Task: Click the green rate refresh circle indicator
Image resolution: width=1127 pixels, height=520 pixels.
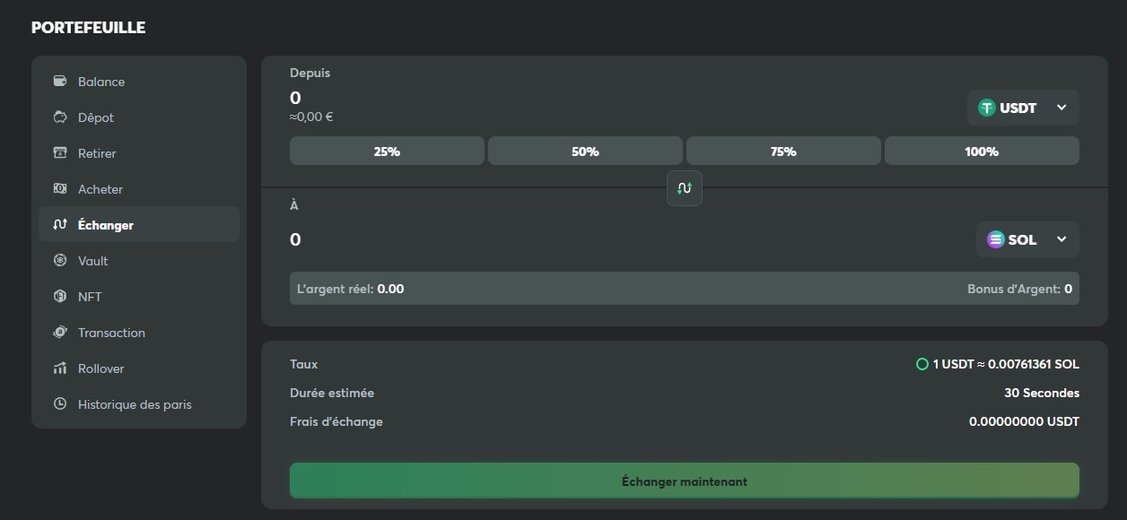Action: click(x=922, y=364)
